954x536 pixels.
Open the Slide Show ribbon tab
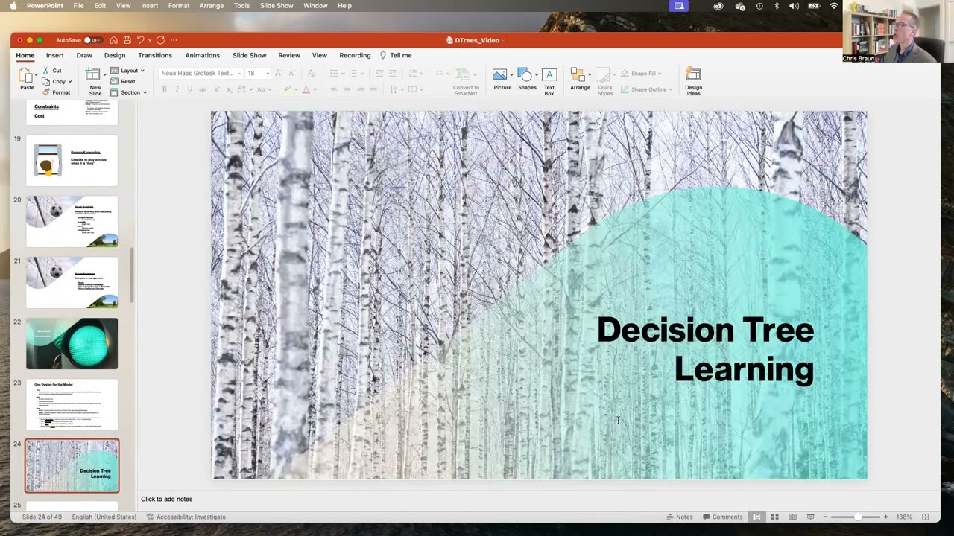point(249,55)
